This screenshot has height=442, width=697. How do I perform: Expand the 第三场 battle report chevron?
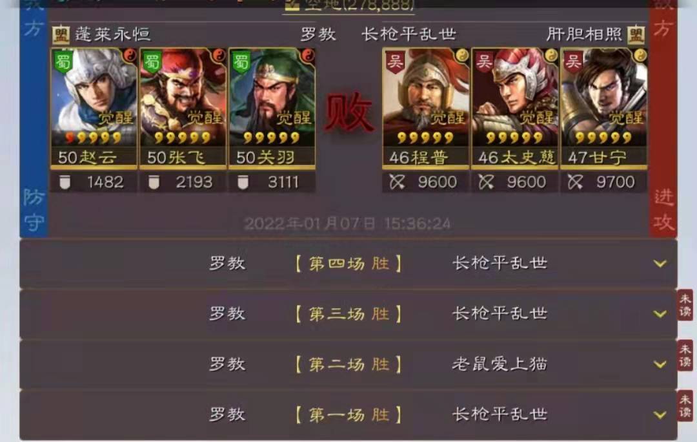click(660, 314)
